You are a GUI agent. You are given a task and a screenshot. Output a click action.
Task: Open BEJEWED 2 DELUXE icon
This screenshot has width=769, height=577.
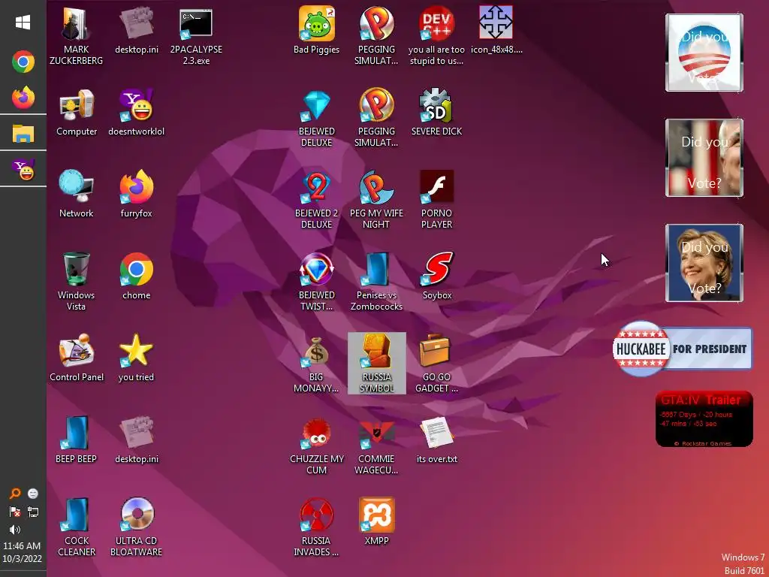coord(316,200)
